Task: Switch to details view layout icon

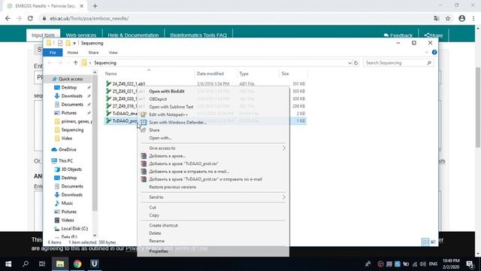Action: click(425, 242)
